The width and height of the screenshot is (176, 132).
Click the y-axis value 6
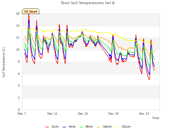[x=19, y=74]
